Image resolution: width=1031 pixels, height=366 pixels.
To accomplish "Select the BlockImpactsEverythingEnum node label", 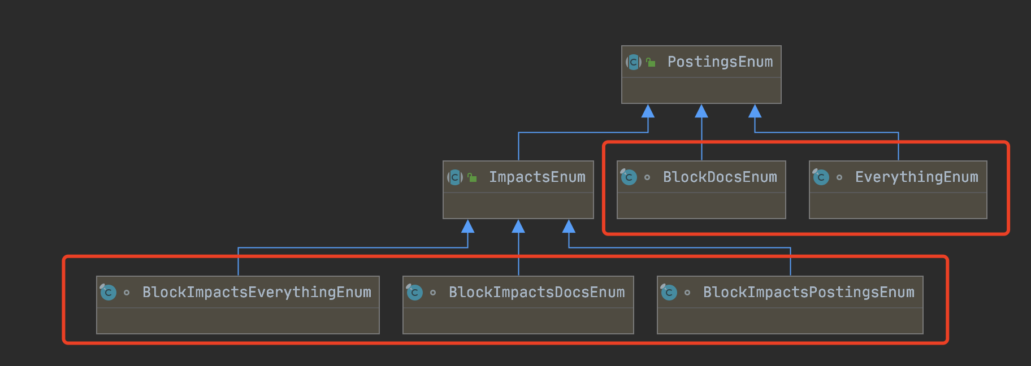I will click(x=257, y=292).
